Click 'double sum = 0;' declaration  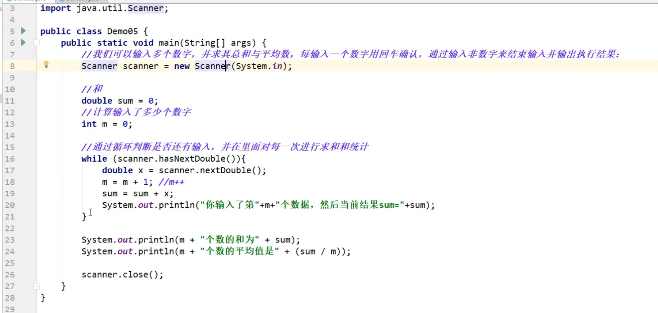[120, 101]
